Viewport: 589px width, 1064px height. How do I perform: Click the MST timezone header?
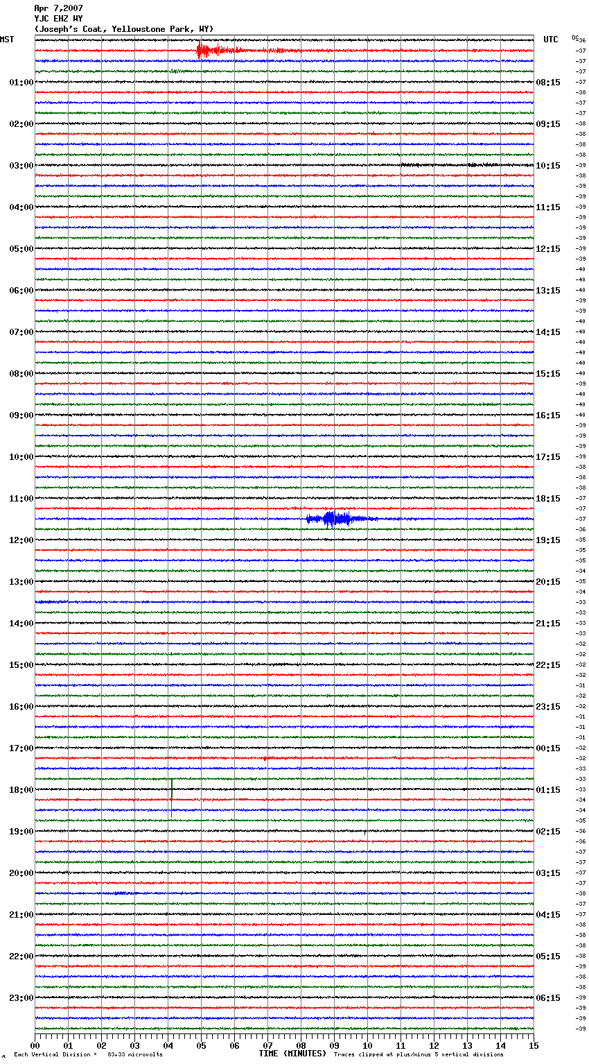tap(7, 40)
